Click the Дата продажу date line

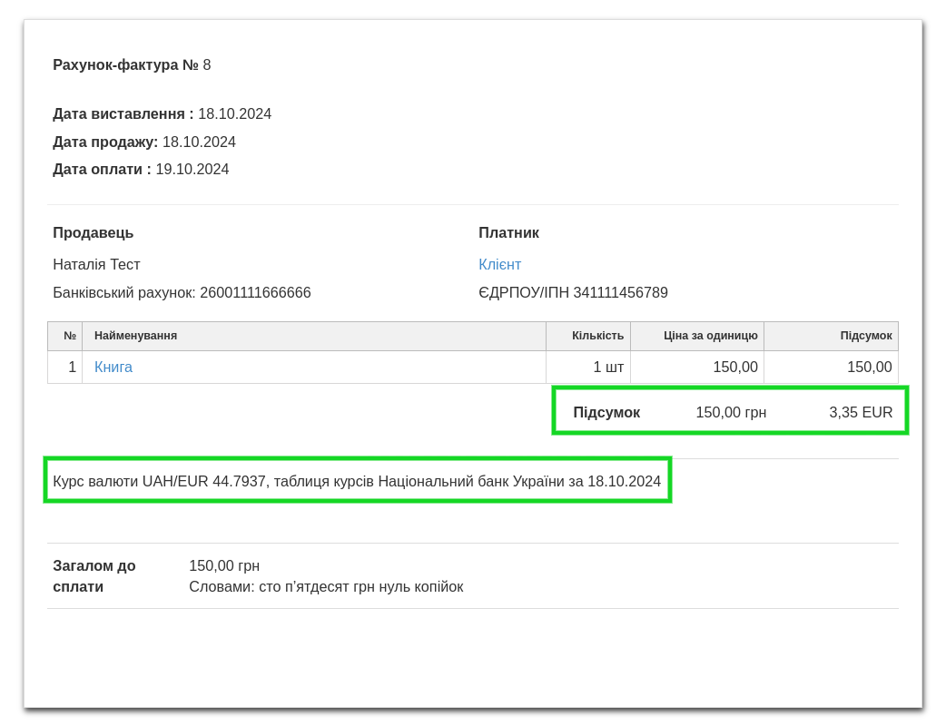pos(144,142)
